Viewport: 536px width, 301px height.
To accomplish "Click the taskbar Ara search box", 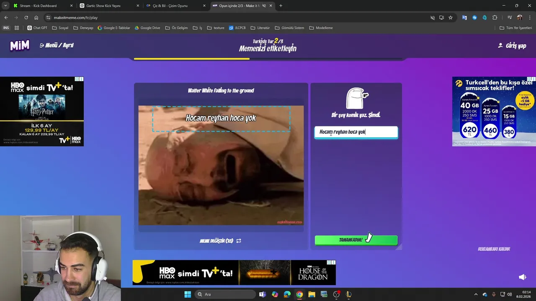I will click(225, 294).
